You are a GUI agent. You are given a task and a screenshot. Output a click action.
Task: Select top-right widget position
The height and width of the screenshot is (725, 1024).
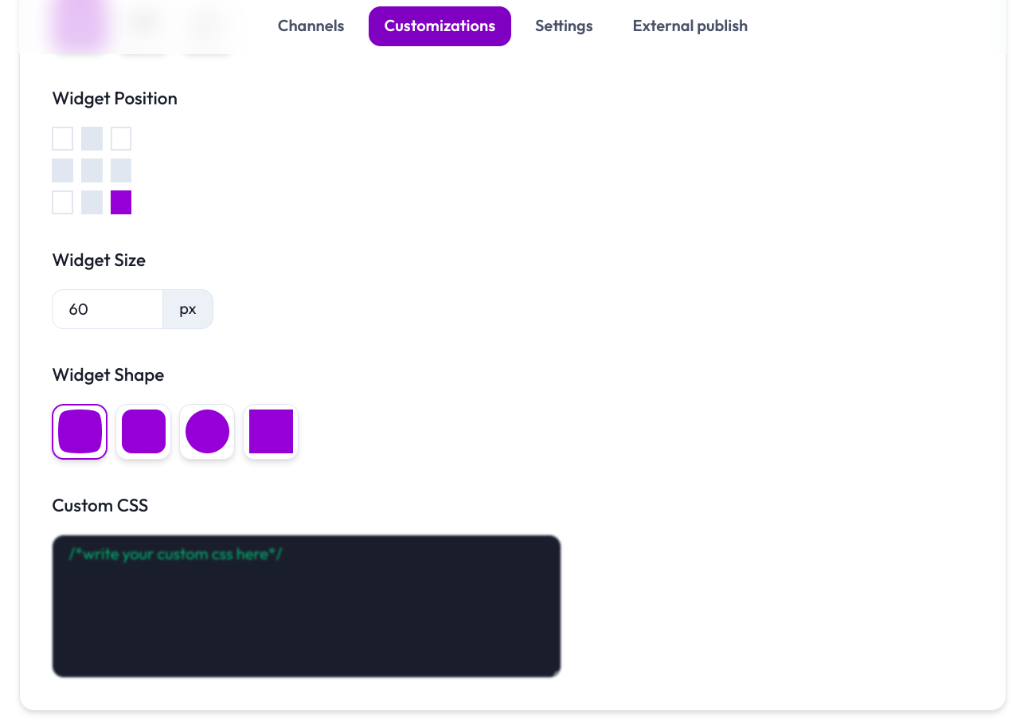pos(121,139)
